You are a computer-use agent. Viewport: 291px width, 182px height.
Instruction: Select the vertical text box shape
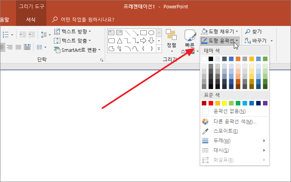pos(119,33)
